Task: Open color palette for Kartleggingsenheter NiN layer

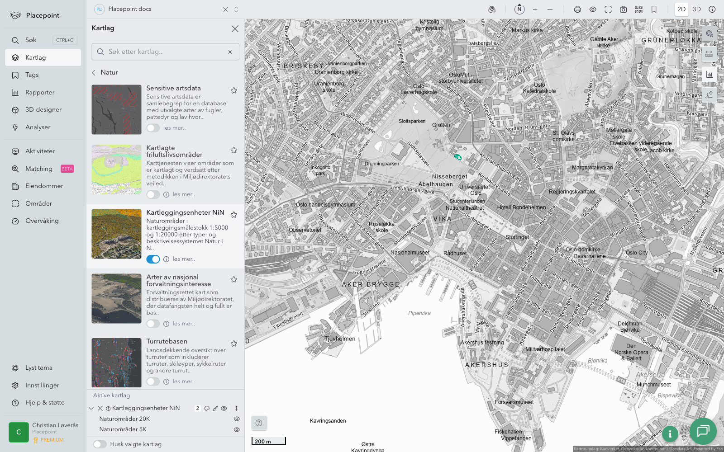Action: [207, 408]
